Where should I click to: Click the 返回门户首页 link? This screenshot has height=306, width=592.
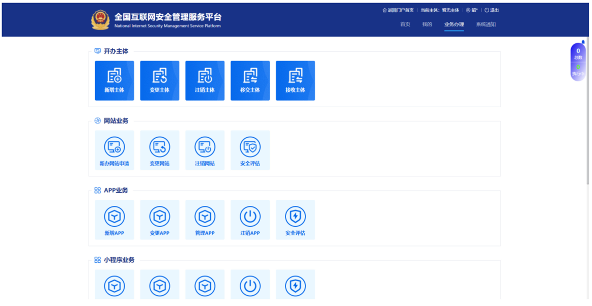[398, 10]
